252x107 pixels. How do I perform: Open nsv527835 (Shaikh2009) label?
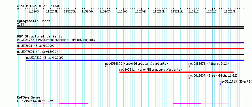point(45,58)
